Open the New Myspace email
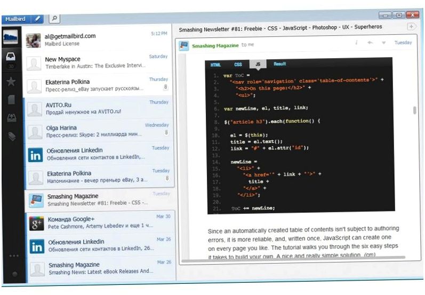Screen dimensions: 425x295 pos(97,62)
